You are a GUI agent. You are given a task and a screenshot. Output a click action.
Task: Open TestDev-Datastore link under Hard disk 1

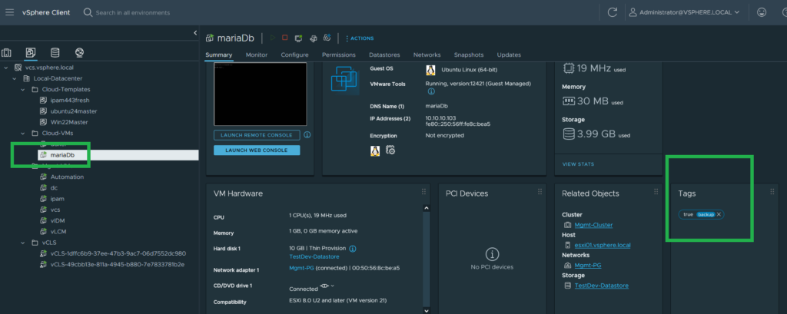pos(314,256)
